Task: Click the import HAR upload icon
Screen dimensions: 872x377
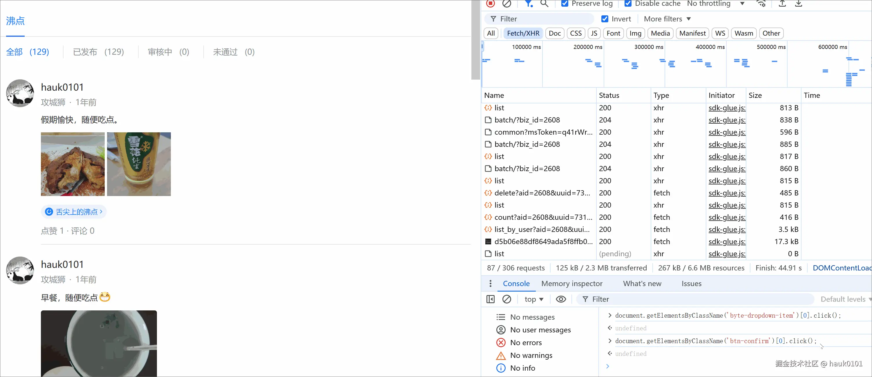Action: pyautogui.click(x=782, y=3)
